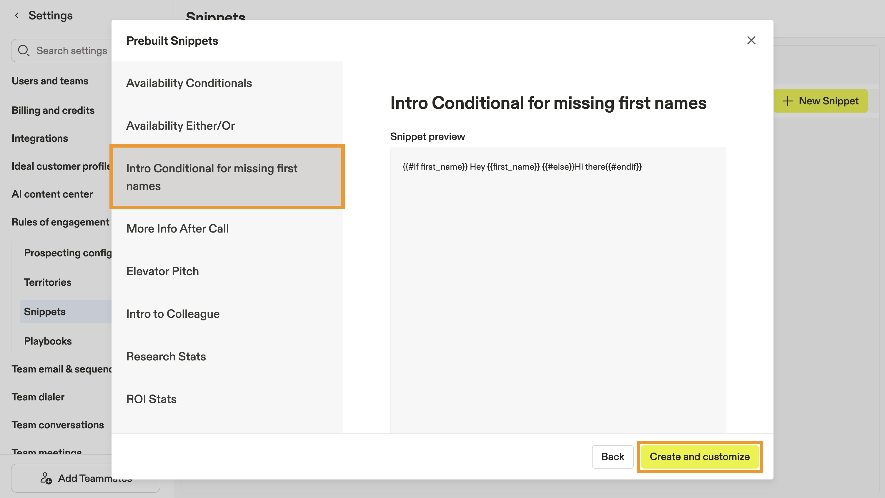Click the Add Teammates person icon

pos(46,478)
